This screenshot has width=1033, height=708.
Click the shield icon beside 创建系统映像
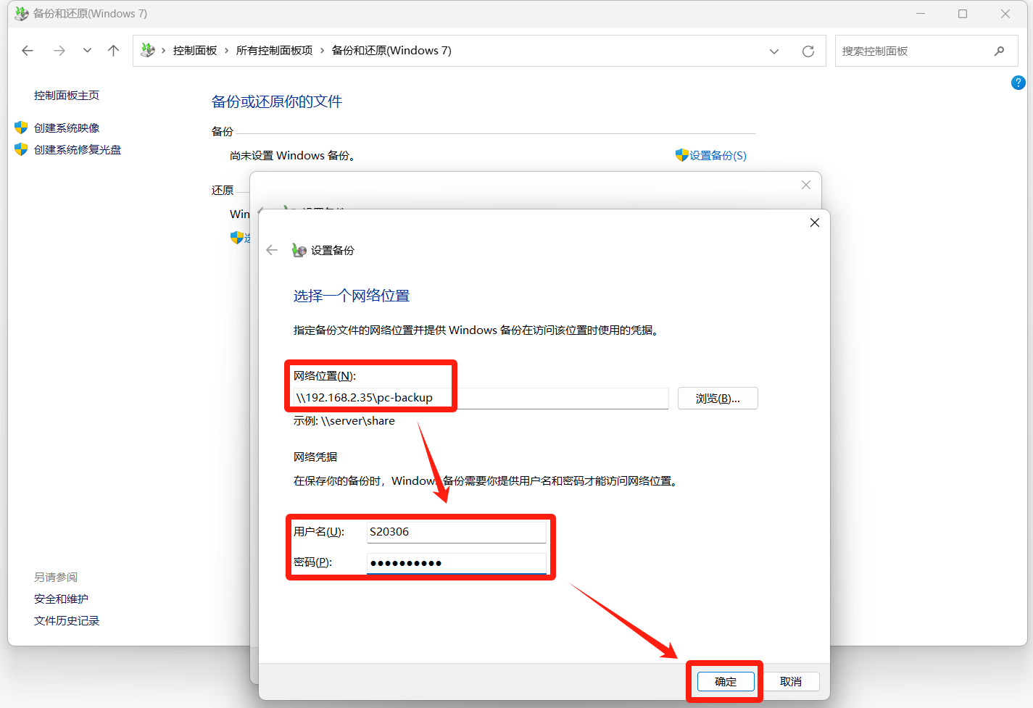tap(21, 128)
